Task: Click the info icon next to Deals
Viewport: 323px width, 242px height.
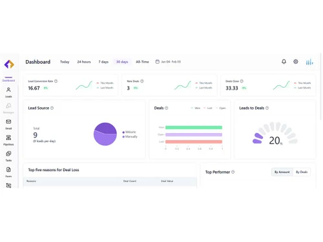Action: pos(167,108)
